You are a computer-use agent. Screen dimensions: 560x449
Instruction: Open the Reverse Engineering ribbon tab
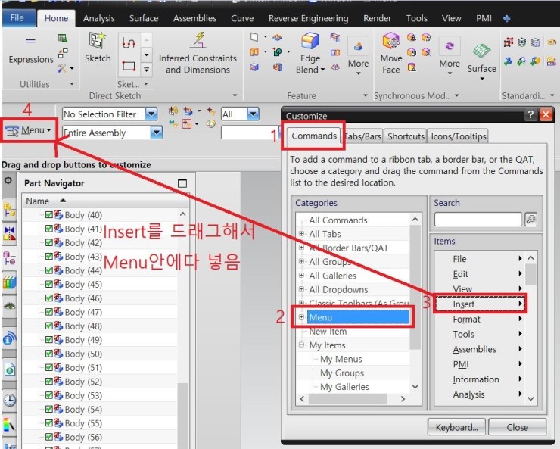[308, 19]
